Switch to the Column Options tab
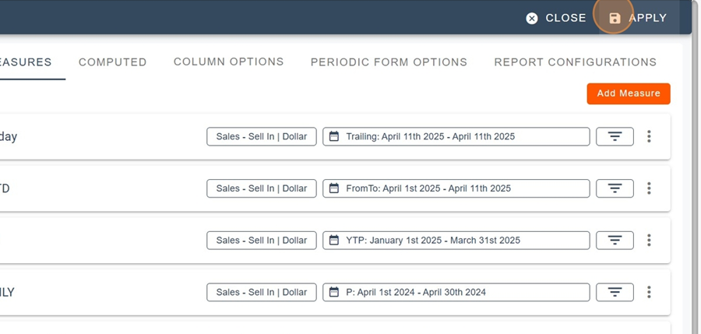701x334 pixels. coord(228,62)
